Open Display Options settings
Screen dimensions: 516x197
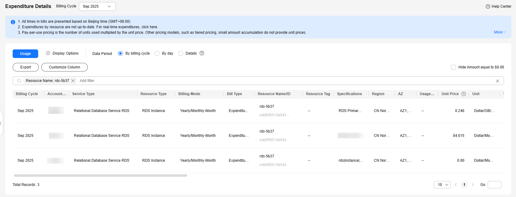(62, 53)
